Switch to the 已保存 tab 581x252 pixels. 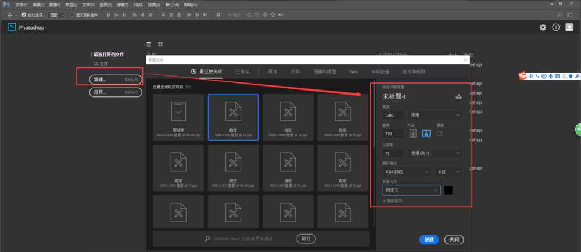click(x=242, y=71)
